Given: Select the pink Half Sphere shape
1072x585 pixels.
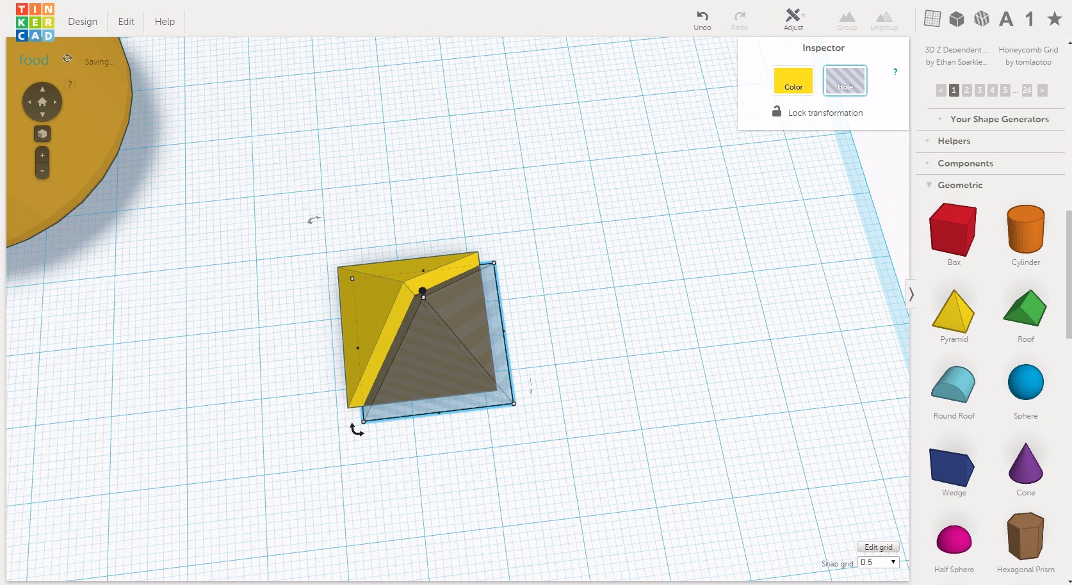Looking at the screenshot, I should 954,540.
